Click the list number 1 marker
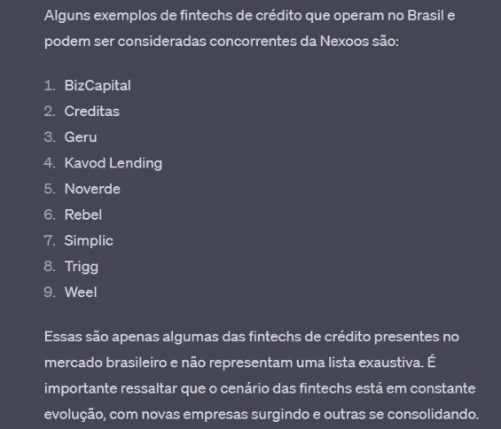This screenshot has height=429, width=501. click(x=50, y=86)
